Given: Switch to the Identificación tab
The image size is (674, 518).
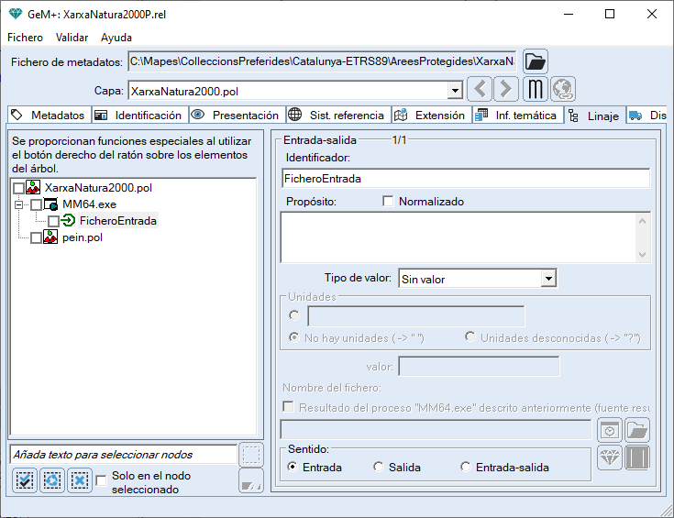Looking at the screenshot, I should [x=139, y=116].
